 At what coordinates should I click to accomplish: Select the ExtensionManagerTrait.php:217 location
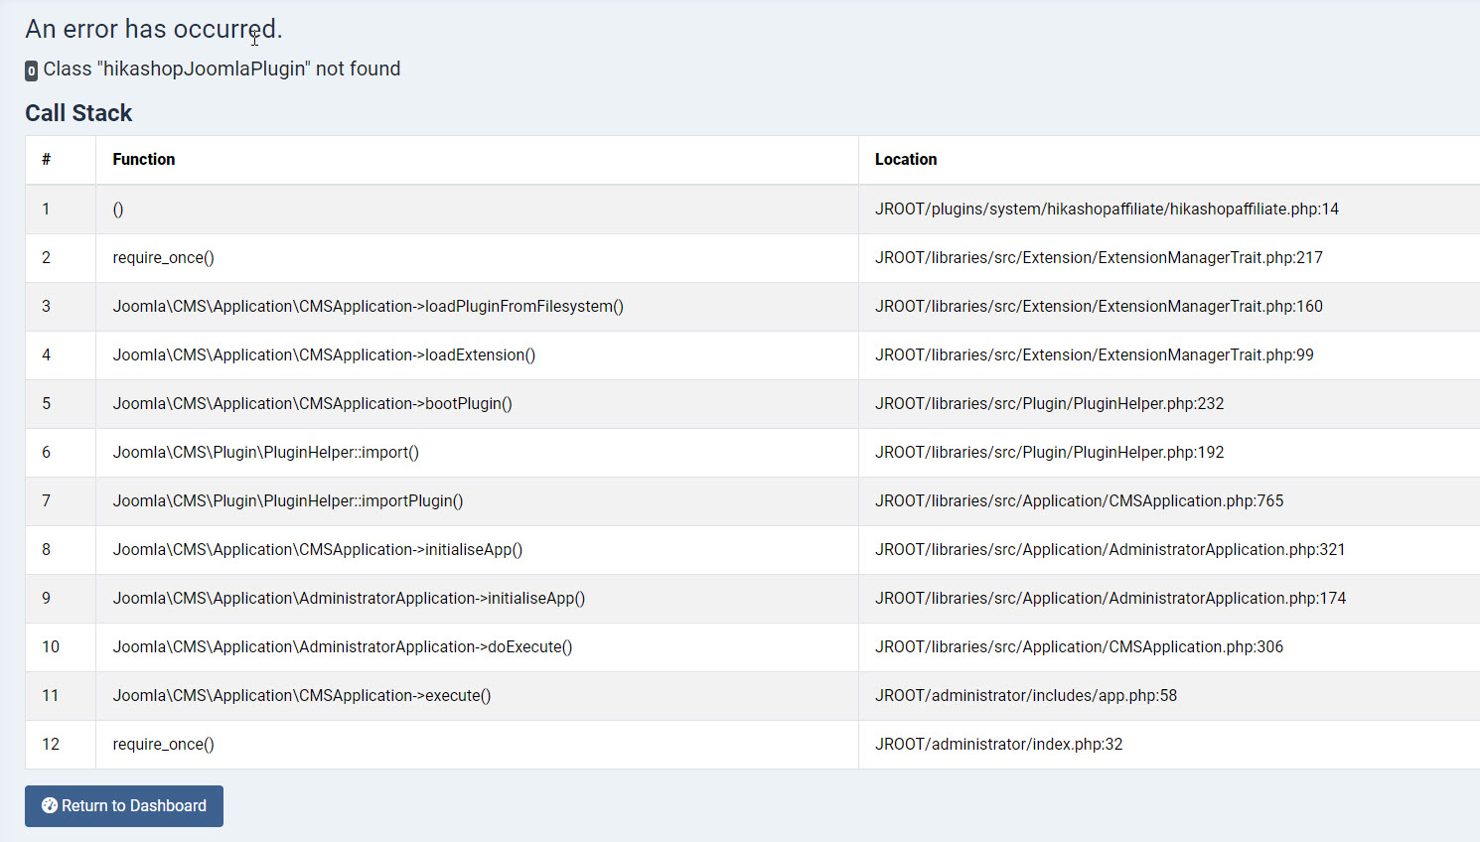pos(1099,258)
